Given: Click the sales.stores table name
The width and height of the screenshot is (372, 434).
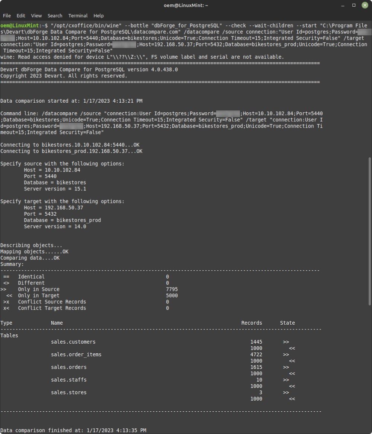Looking at the screenshot, I should [69, 392].
